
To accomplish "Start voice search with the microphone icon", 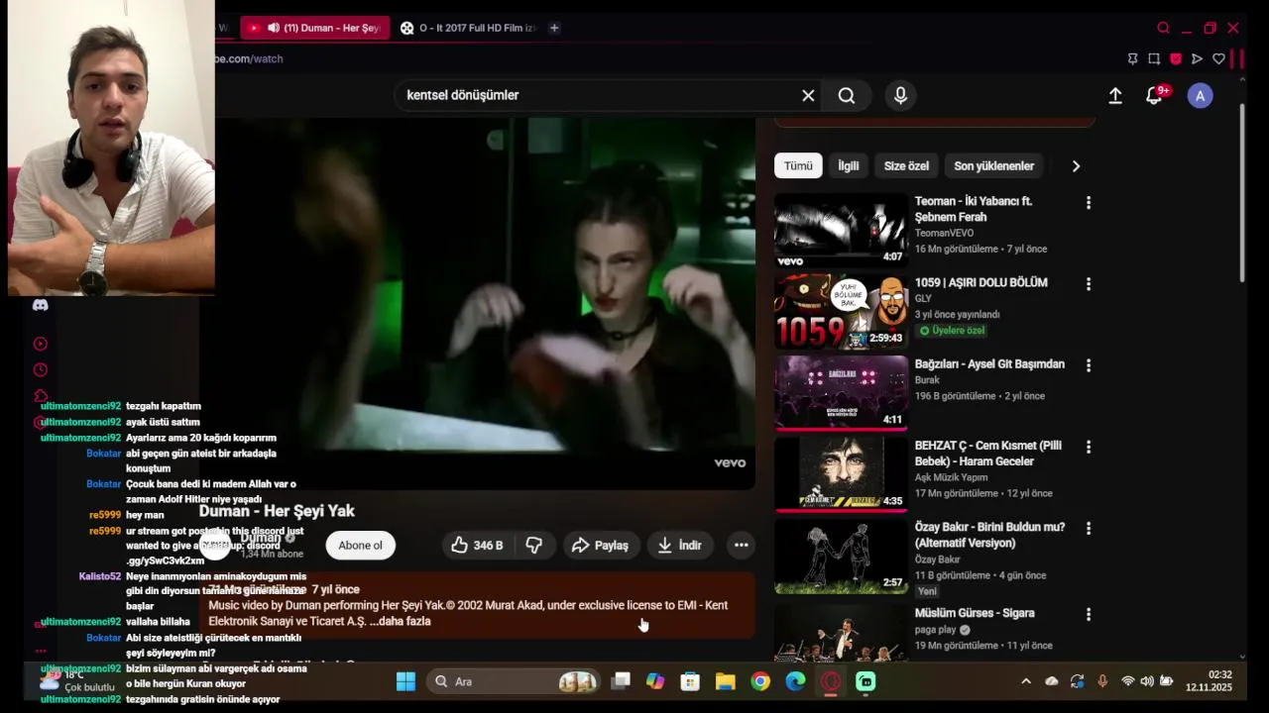I will (900, 95).
